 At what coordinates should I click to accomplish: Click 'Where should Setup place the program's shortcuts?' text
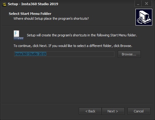pyautogui.click(x=51, y=18)
